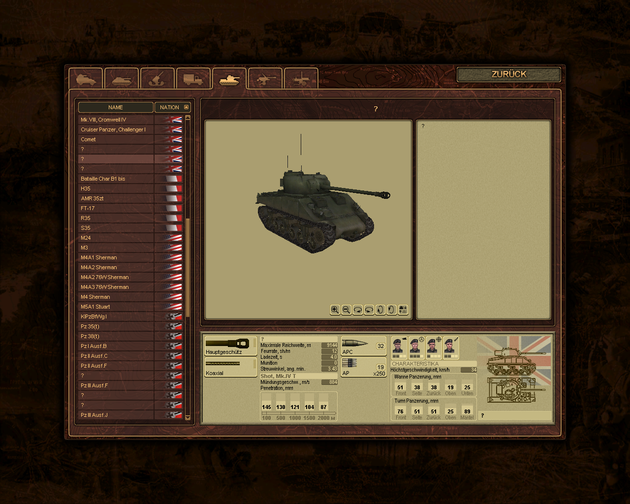This screenshot has width=630, height=504.
Task: Zoom out of the tank model
Action: (x=346, y=310)
